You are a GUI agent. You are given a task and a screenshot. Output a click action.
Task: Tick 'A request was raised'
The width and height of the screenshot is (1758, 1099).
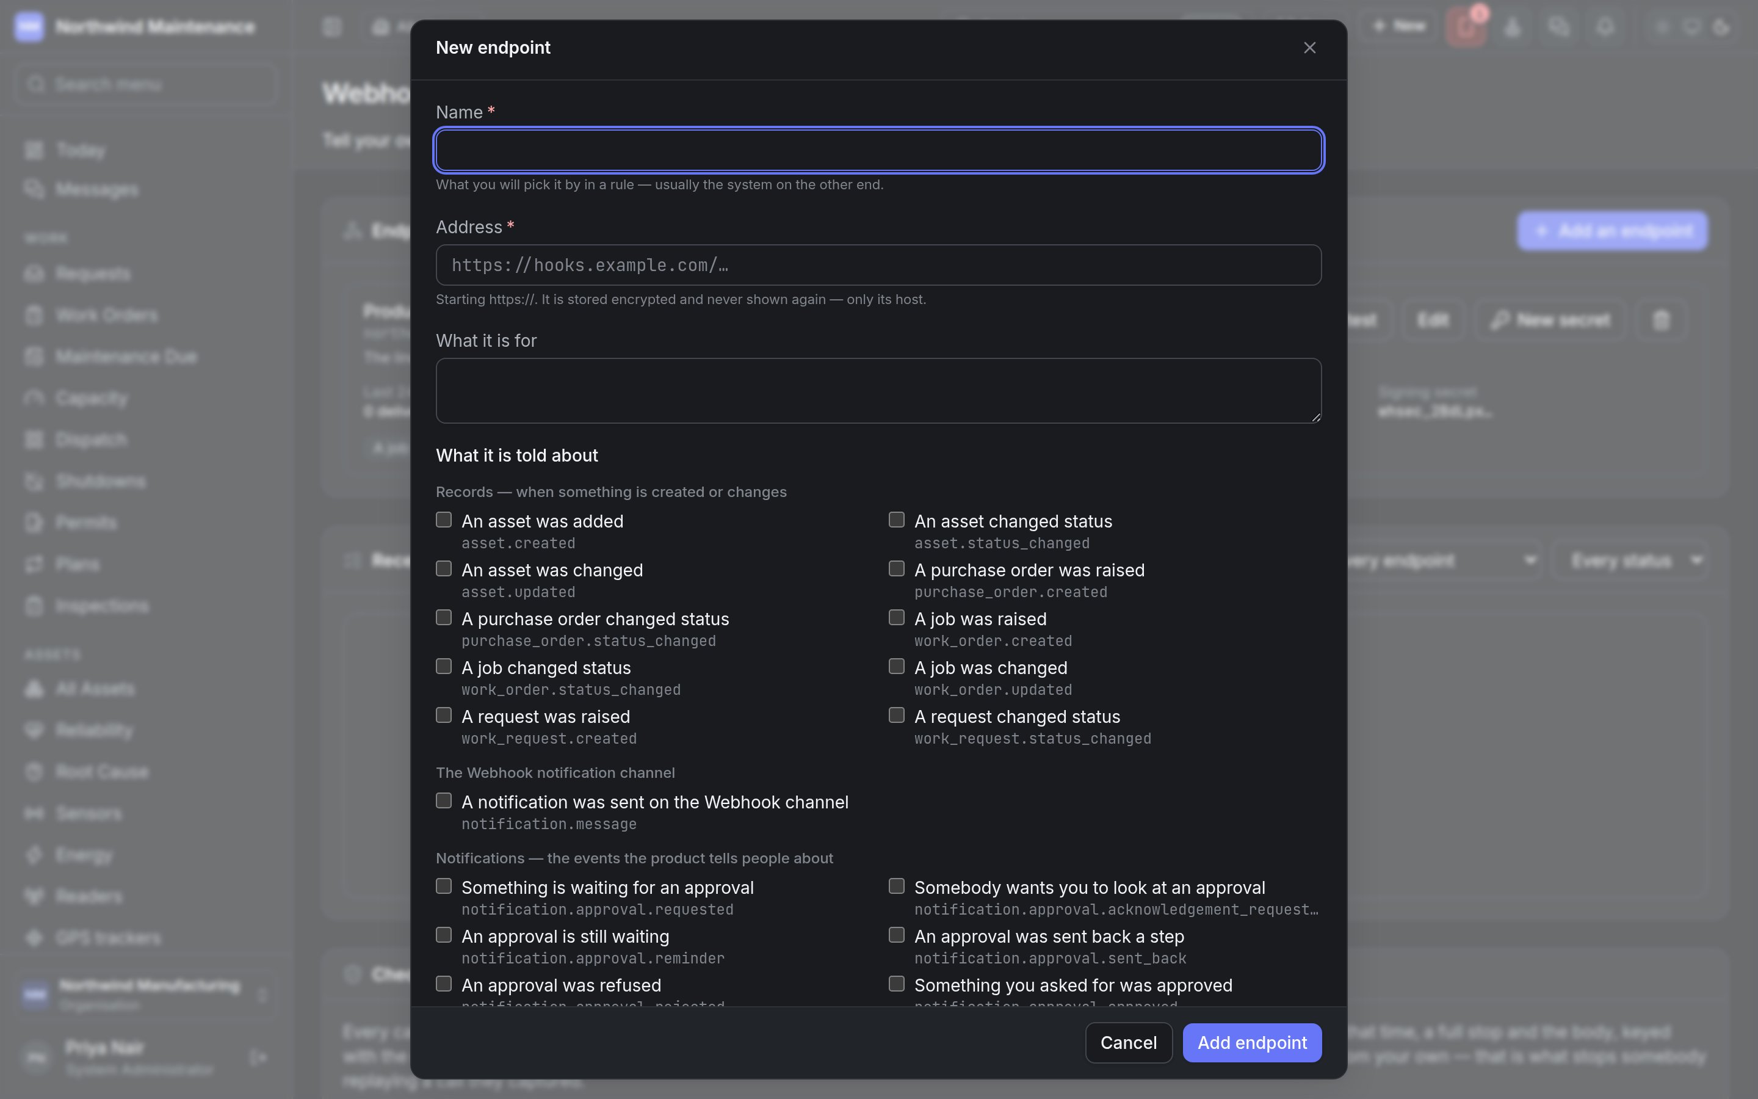click(444, 715)
